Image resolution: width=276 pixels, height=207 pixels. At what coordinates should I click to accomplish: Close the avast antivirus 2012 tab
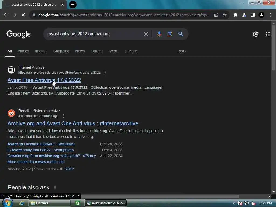(x=63, y=5)
